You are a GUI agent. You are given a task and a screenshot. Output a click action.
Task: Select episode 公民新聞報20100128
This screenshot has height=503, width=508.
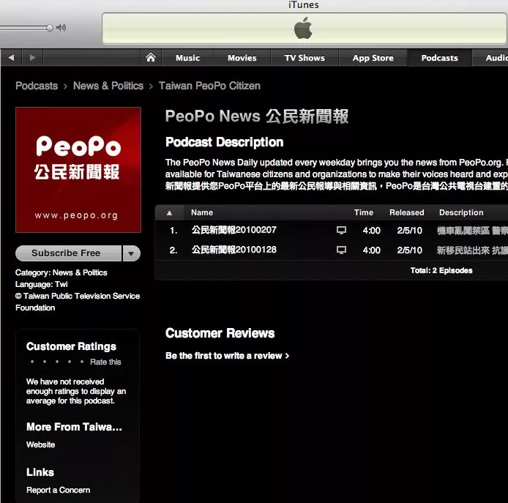234,250
